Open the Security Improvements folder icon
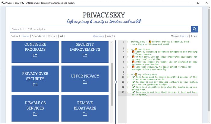This screenshot has height=124, width=211. pos(85,55)
